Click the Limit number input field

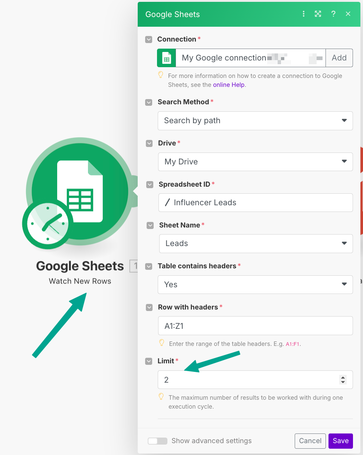pyautogui.click(x=255, y=380)
